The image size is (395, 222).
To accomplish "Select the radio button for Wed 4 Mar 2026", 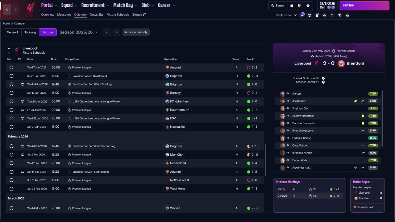I will 11,208.
